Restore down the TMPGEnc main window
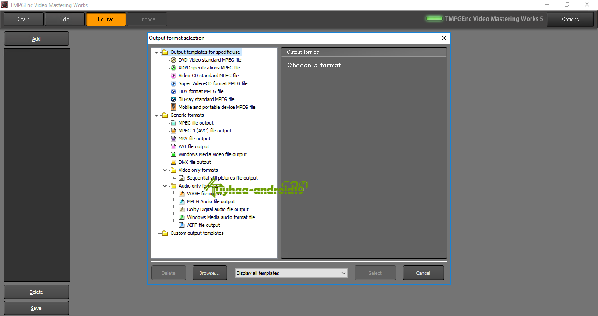The height and width of the screenshot is (316, 598). pyautogui.click(x=567, y=5)
